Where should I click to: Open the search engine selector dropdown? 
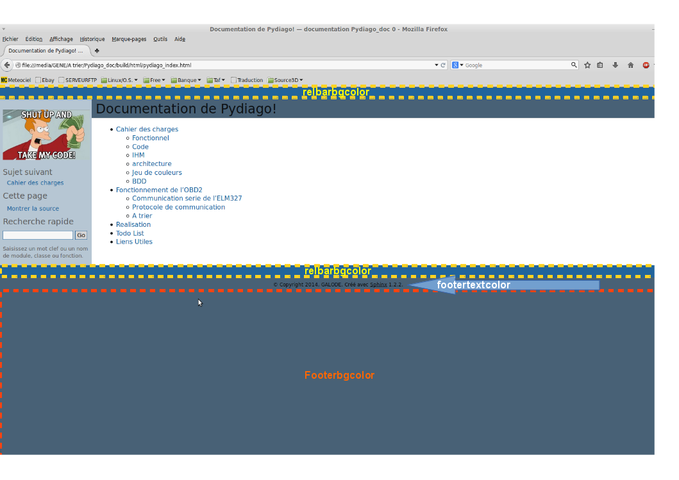(458, 65)
